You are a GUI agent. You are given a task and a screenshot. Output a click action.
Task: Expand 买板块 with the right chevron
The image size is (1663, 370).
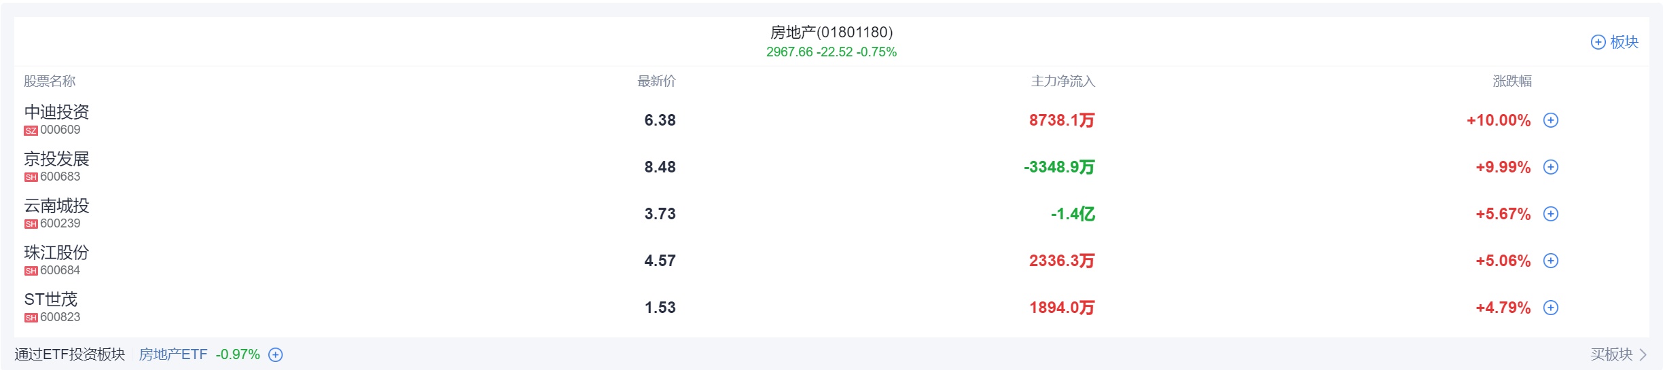[1643, 354]
